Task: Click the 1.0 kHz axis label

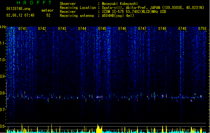Action: coord(3,60)
